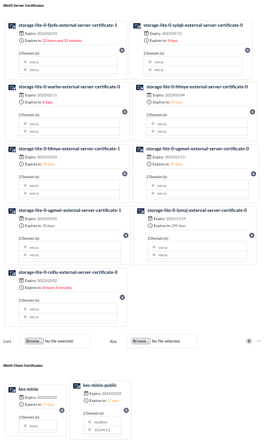
Task: Click the globe icon beside localhost domain
Action: point(90,422)
